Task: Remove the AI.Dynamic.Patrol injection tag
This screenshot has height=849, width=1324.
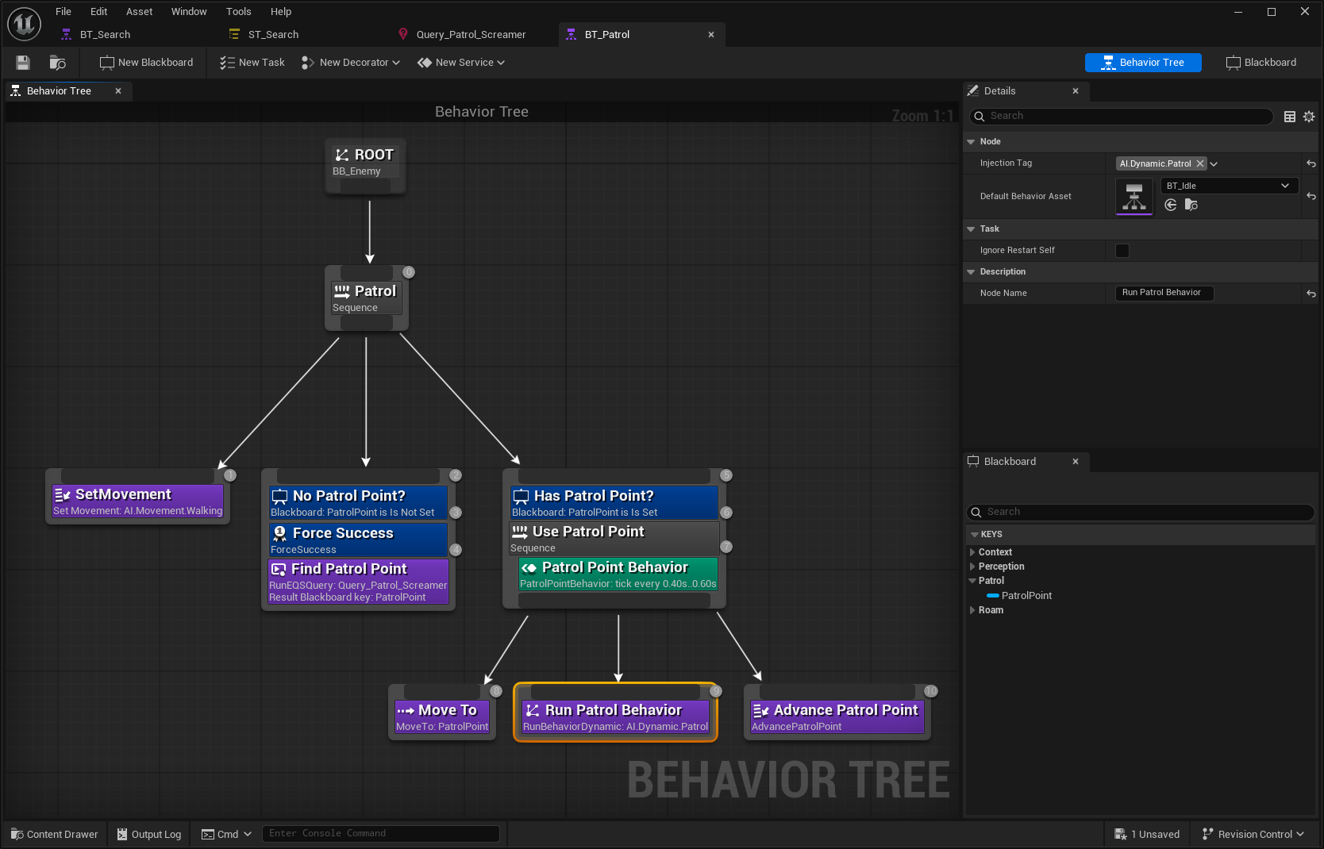Action: coord(1201,163)
